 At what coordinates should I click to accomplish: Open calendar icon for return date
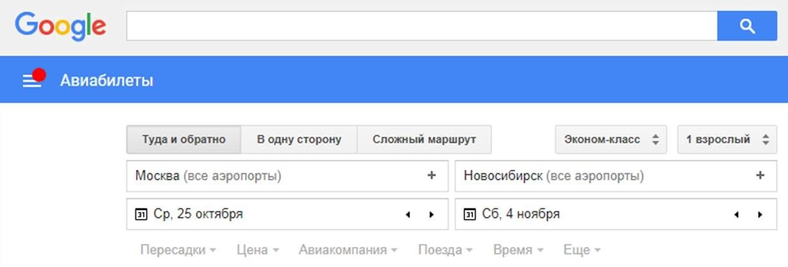click(x=469, y=214)
